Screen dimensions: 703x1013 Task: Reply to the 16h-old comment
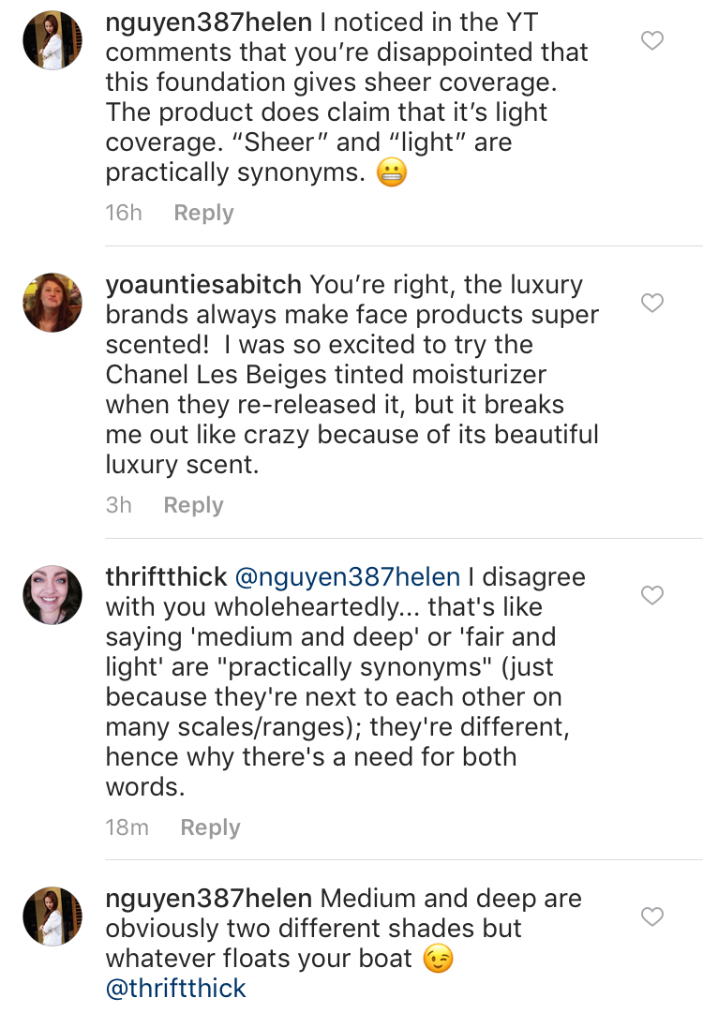(203, 213)
